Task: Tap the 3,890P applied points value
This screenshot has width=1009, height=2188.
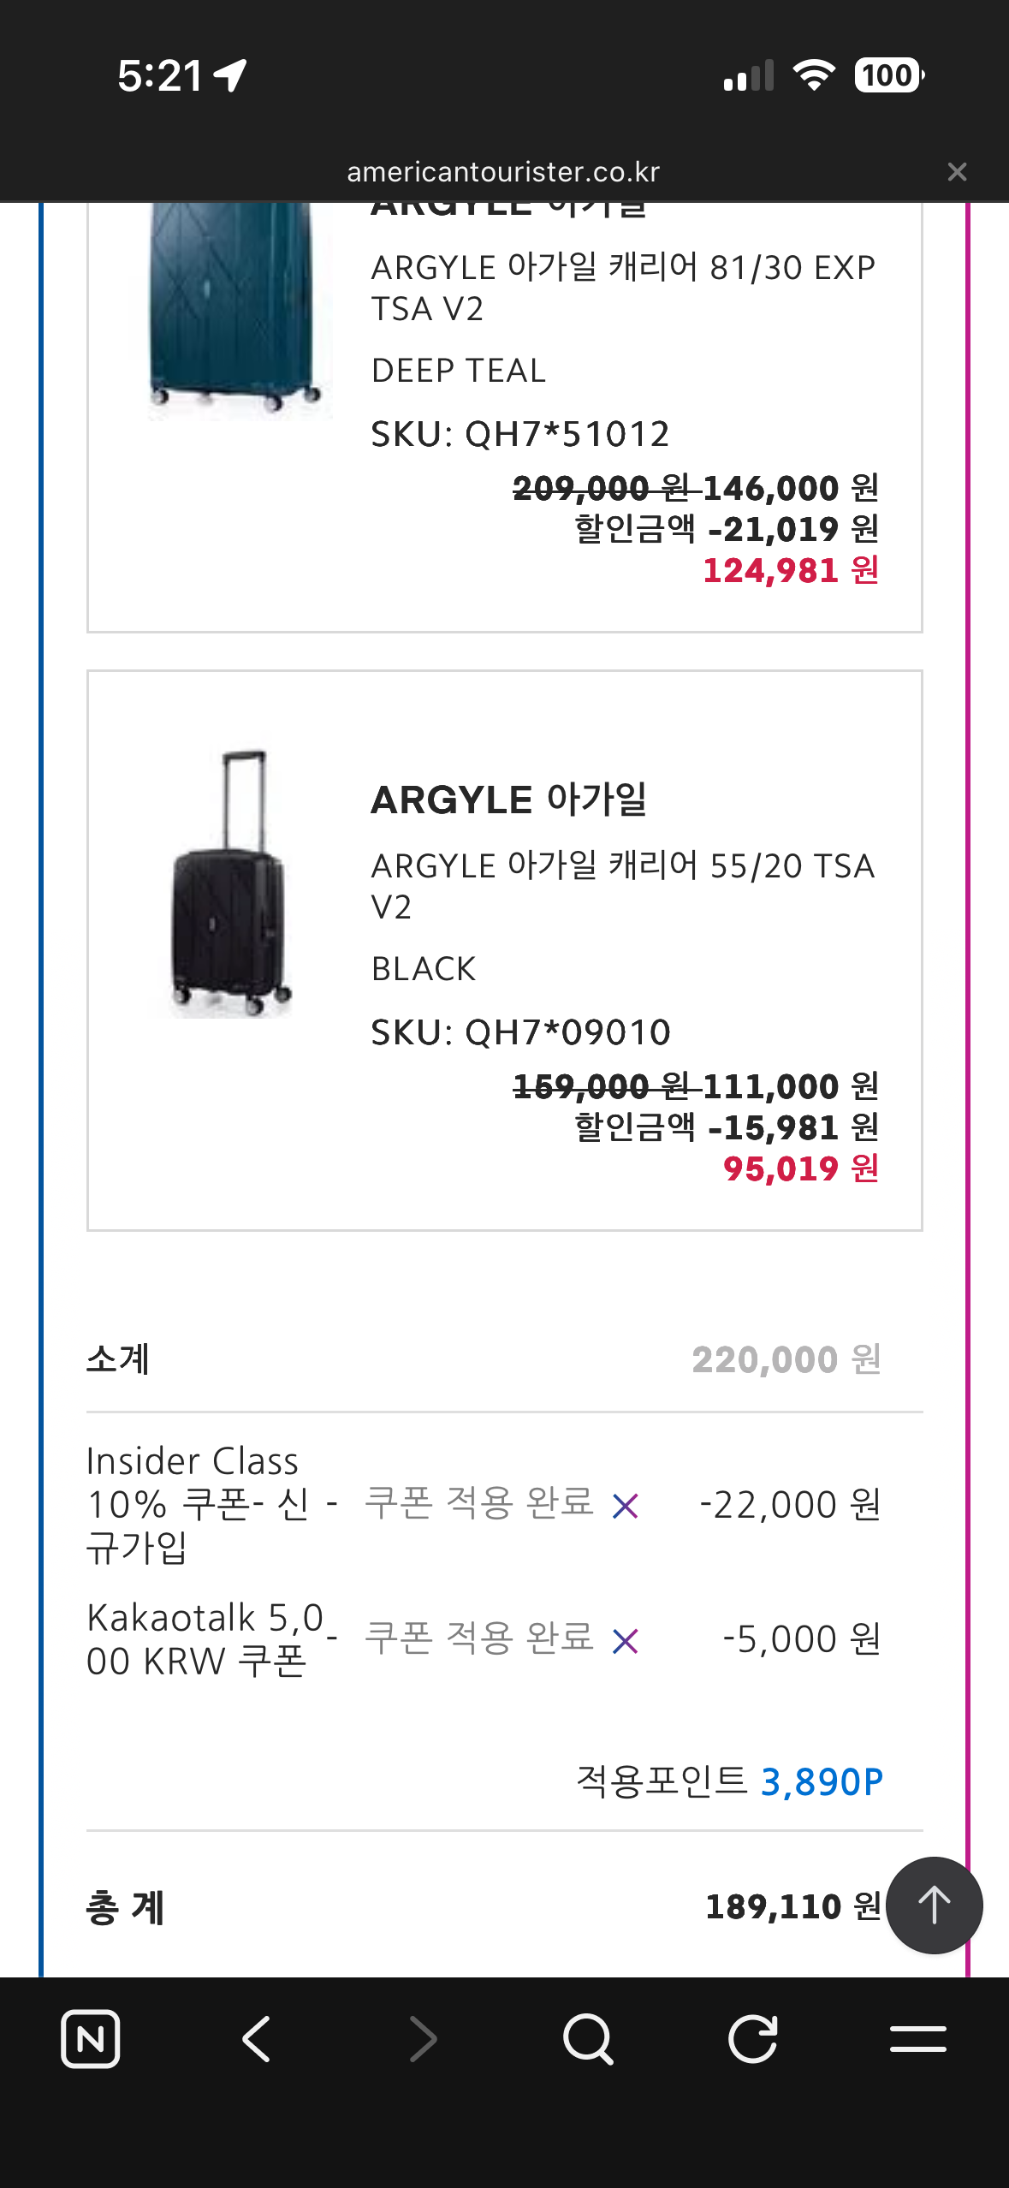Action: [821, 1782]
